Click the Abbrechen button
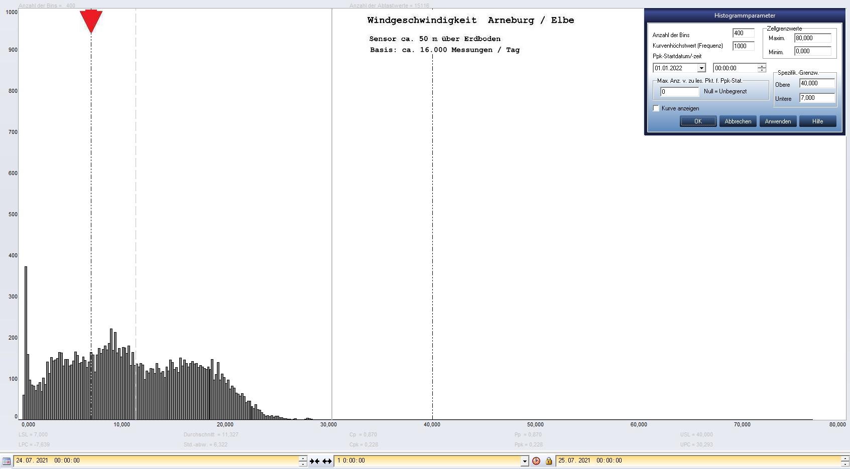 click(x=738, y=121)
